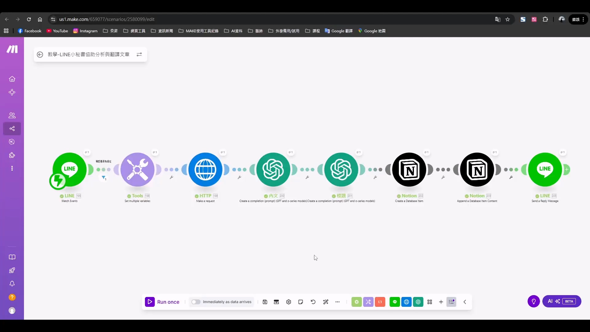Click the instant trigger lightning badge on LINE
590x332 pixels.
tap(58, 181)
